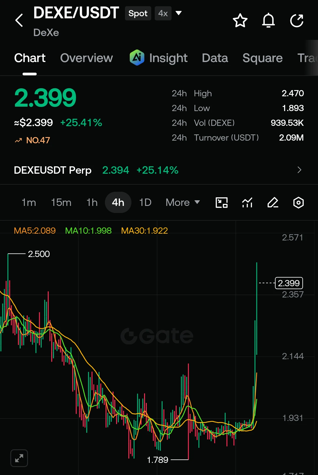
Task: Tap the share icon
Action: coord(296,20)
